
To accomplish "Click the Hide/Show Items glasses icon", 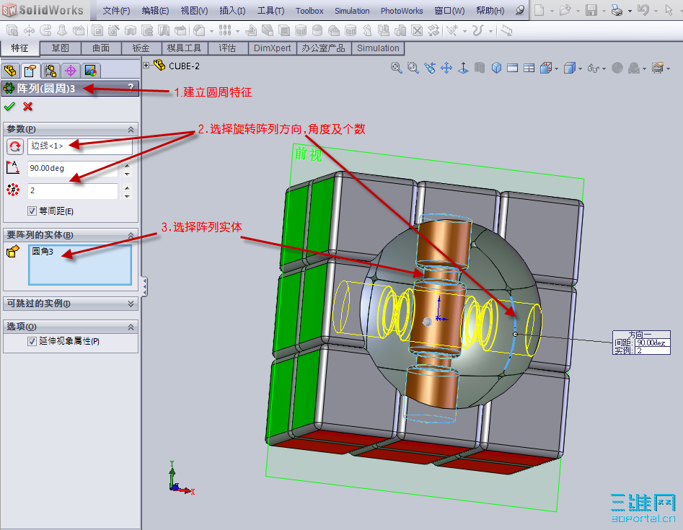I will tap(594, 68).
